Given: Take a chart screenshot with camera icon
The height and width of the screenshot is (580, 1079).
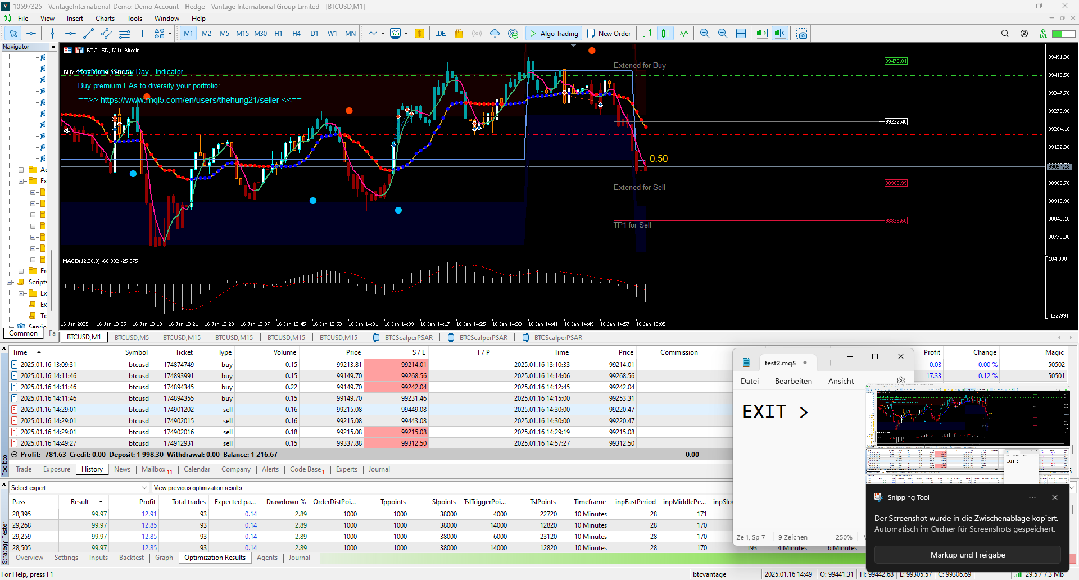Looking at the screenshot, I should click(802, 34).
